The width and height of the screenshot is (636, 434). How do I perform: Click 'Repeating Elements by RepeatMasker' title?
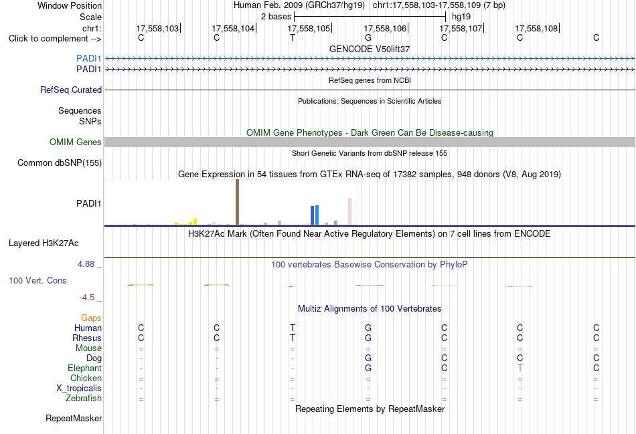(x=370, y=409)
